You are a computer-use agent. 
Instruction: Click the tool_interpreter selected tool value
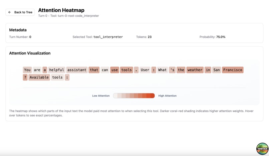click(108, 37)
